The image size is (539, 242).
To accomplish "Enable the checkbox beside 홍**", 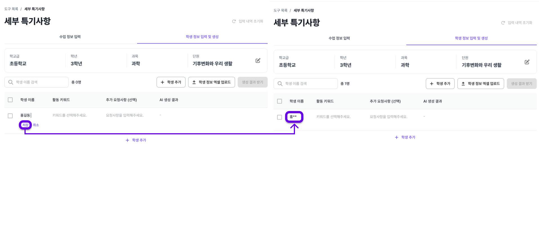I will [279, 117].
